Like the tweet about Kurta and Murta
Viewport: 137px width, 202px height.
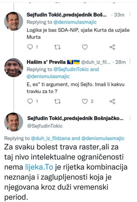85,47
